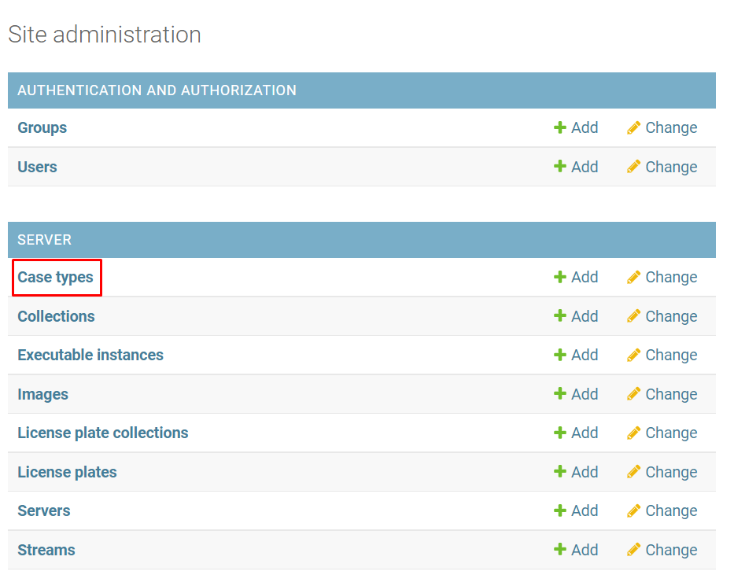Open the Servers model list
The height and width of the screenshot is (586, 734).
point(44,510)
